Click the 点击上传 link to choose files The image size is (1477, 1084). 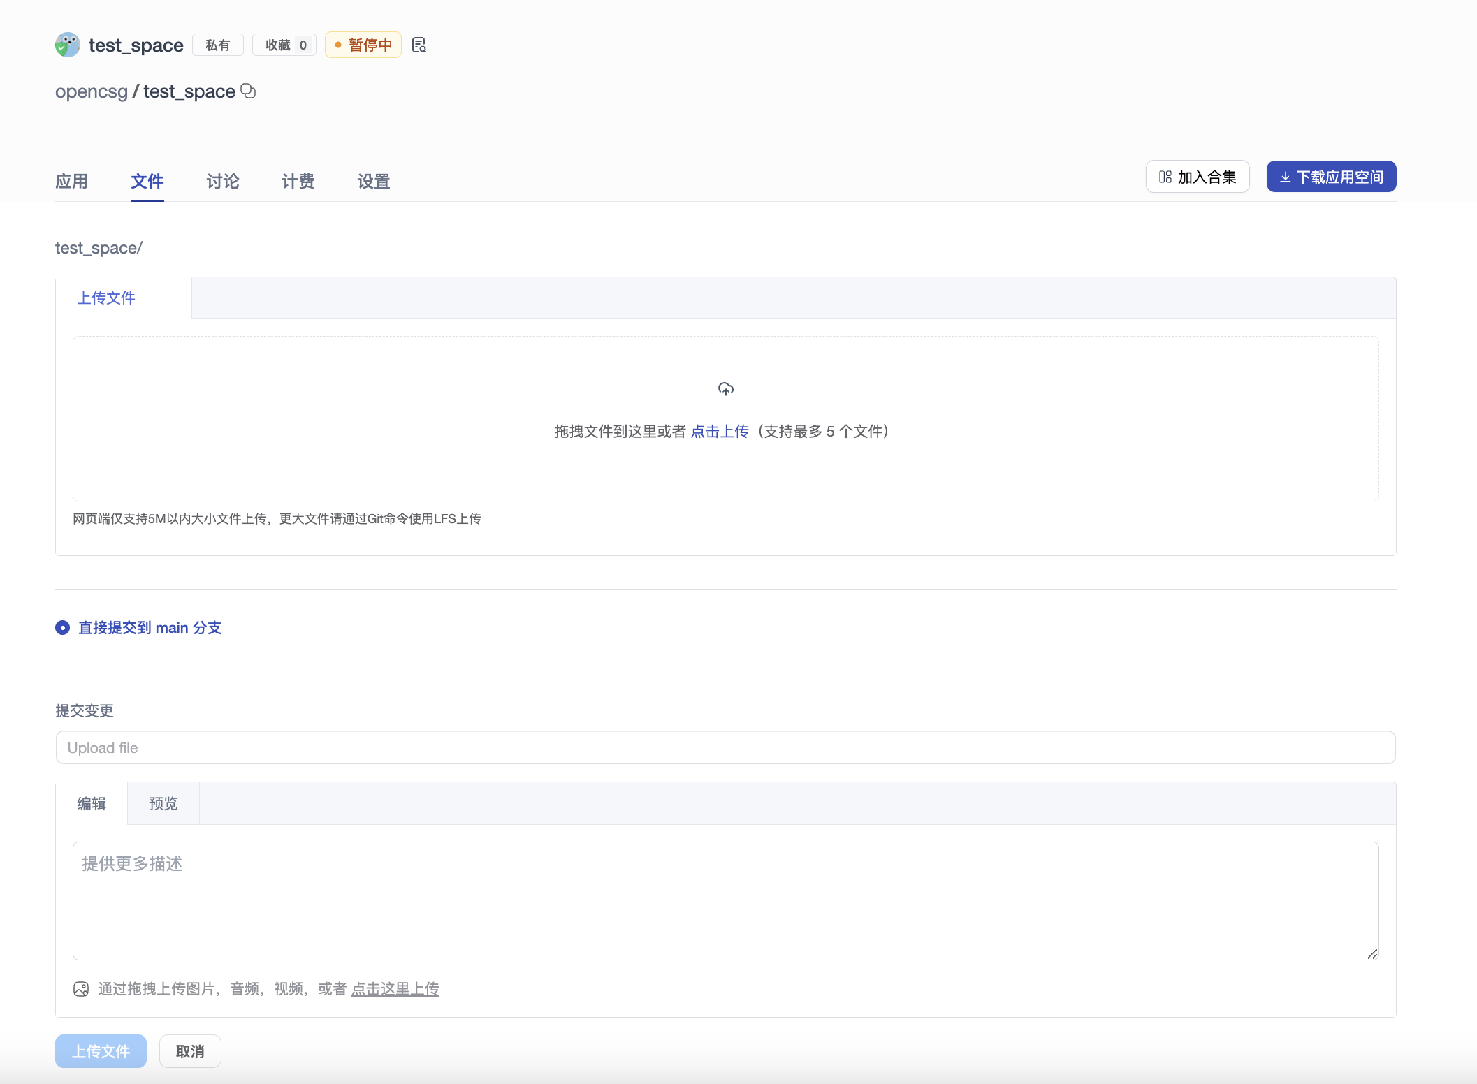[x=720, y=432]
